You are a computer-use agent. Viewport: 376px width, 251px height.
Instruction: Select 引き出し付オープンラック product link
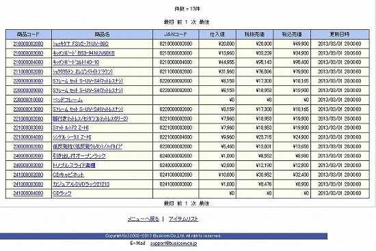point(79,156)
